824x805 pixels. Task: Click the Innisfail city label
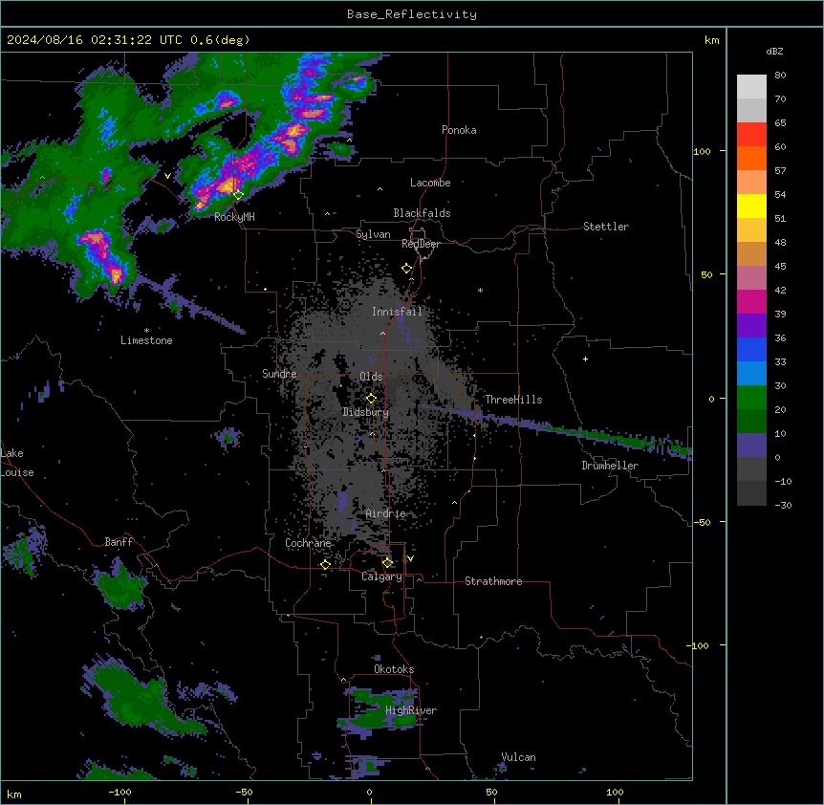tap(398, 312)
